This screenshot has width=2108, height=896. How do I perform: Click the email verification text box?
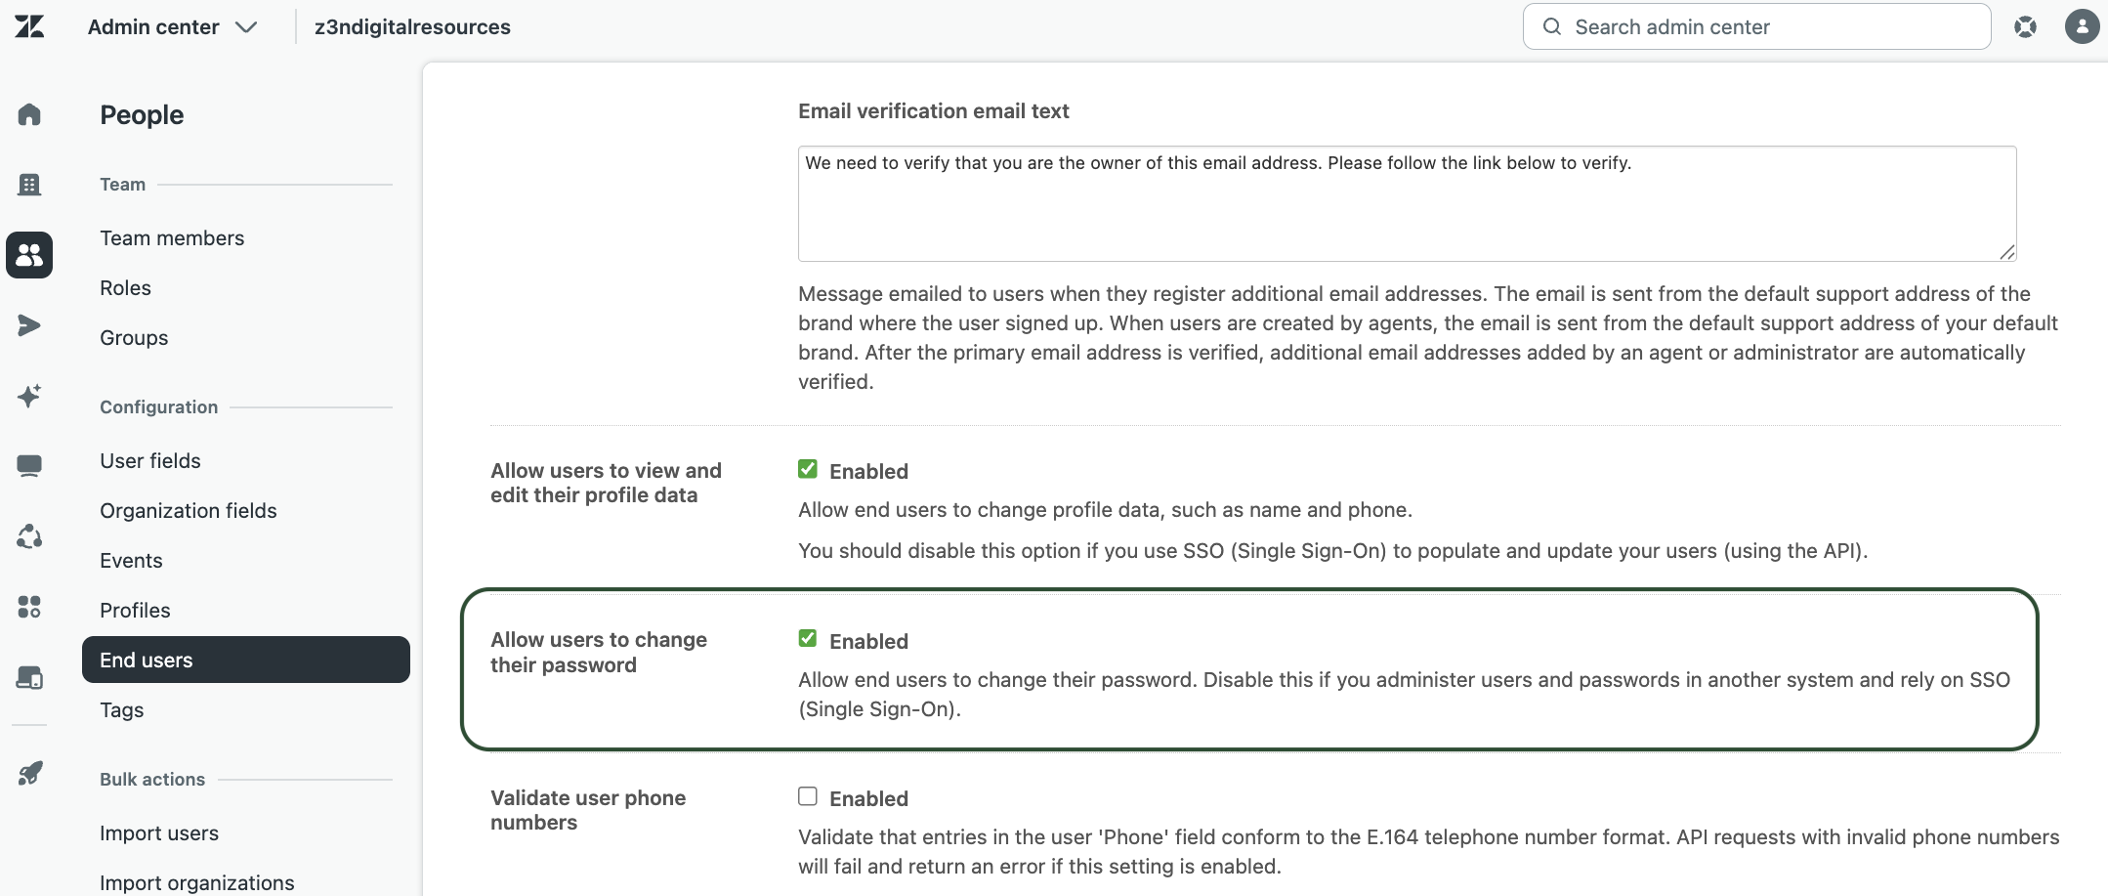pos(1407,203)
